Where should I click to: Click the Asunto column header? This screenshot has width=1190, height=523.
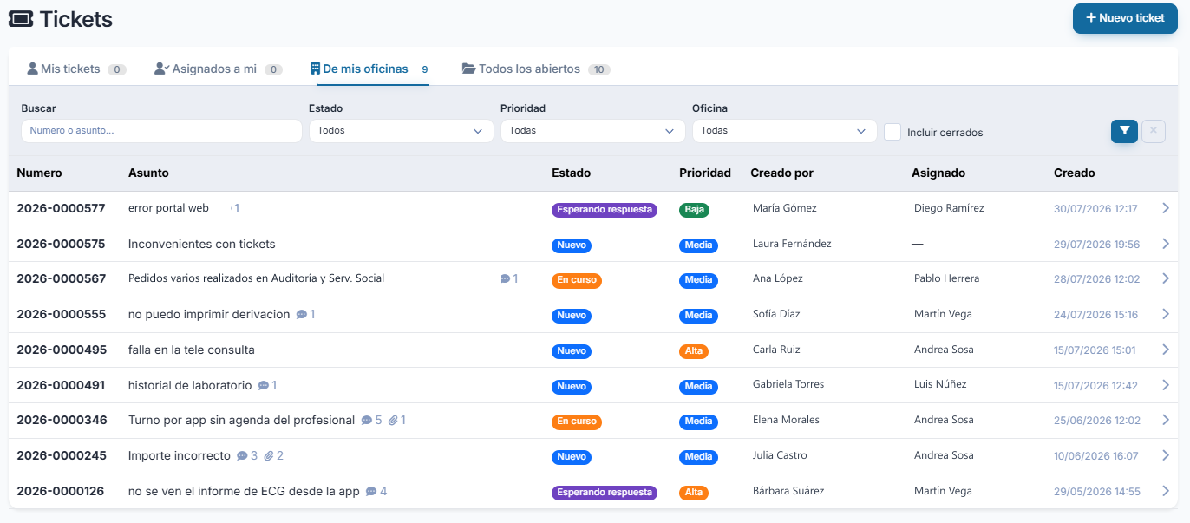pyautogui.click(x=148, y=173)
